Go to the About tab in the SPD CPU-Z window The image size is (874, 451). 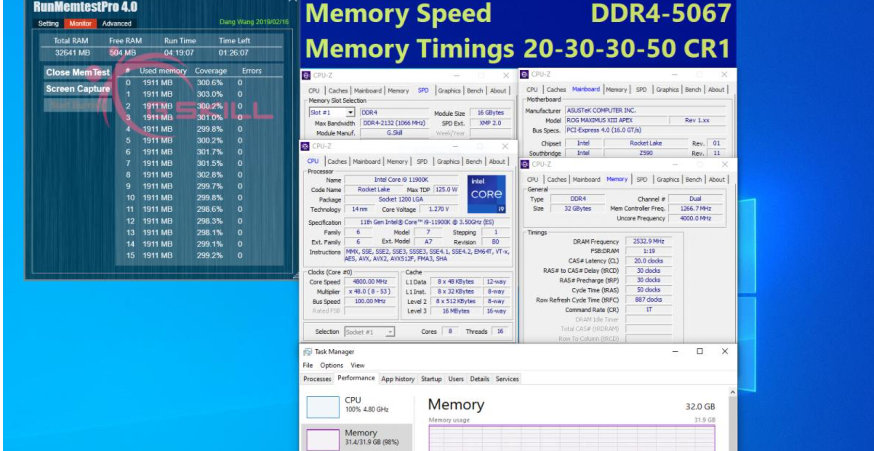point(498,91)
